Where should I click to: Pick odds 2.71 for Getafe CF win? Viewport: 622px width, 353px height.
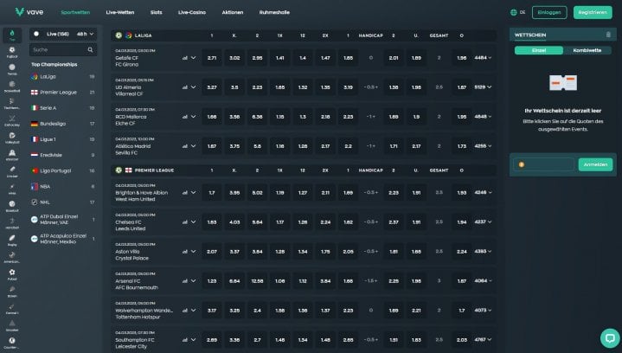212,57
